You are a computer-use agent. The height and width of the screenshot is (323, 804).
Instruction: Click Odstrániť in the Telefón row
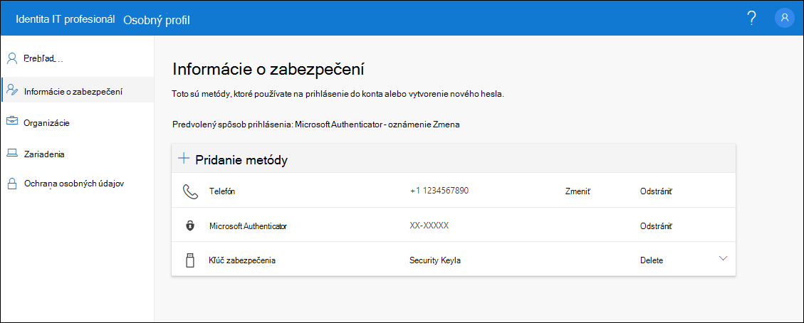coord(657,191)
